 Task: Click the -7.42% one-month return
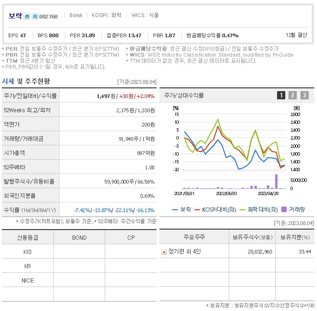pos(82,210)
